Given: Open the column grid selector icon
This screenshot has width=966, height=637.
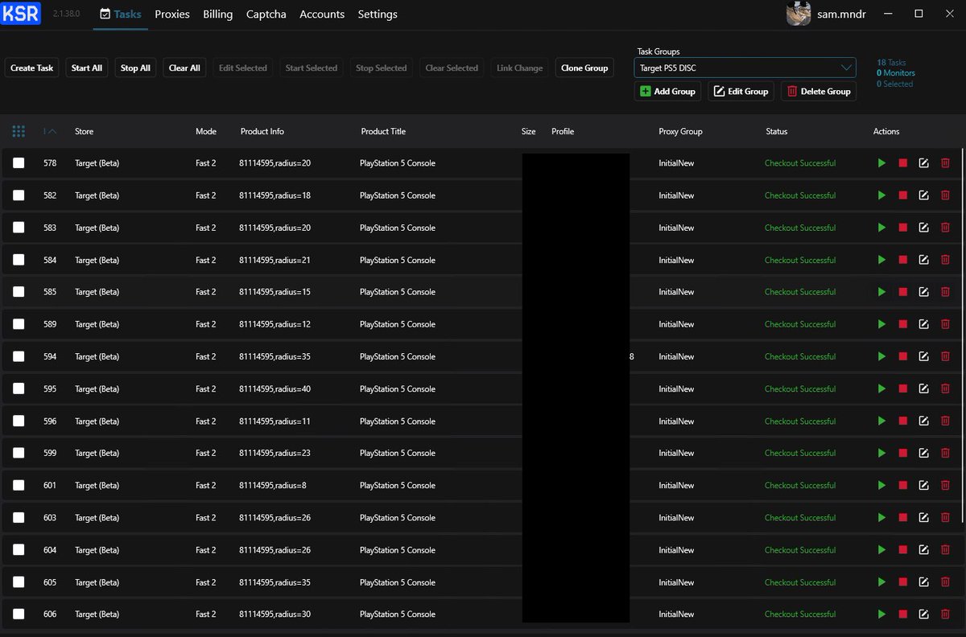Looking at the screenshot, I should click(19, 131).
